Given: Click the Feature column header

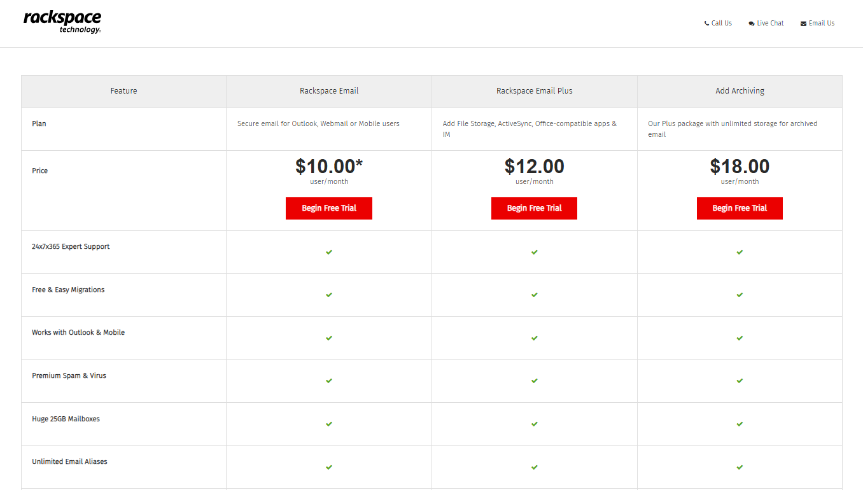Looking at the screenshot, I should [x=123, y=91].
